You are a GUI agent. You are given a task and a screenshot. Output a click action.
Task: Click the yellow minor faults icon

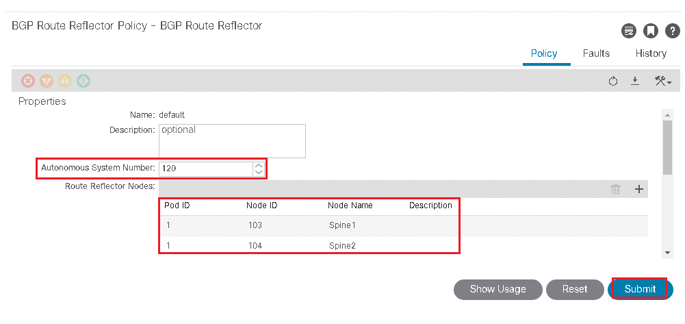coord(65,81)
